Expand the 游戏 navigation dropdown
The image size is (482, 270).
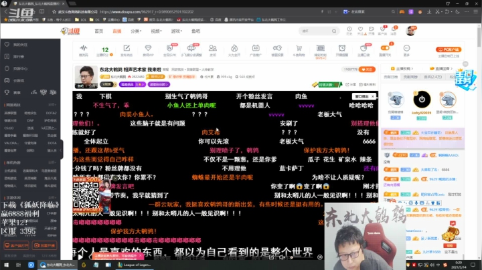(177, 31)
